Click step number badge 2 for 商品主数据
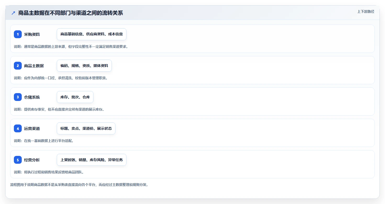 tap(18, 66)
